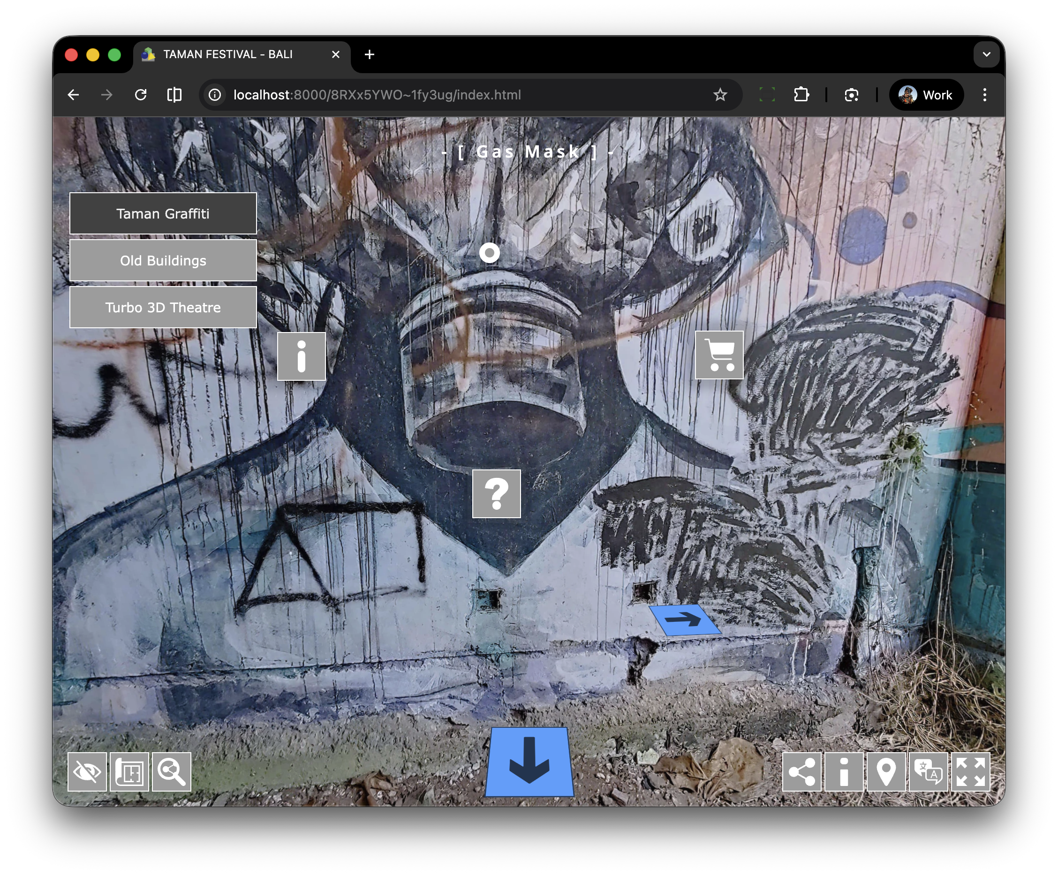Open the Work profile menu
Screen dimensions: 1058x876
click(926, 95)
